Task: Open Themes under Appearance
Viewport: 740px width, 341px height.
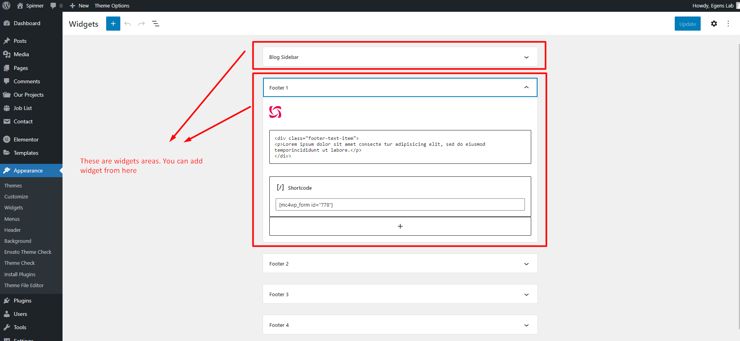Action: click(x=13, y=185)
